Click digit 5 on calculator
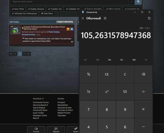The image size is (164, 133). point(107,127)
